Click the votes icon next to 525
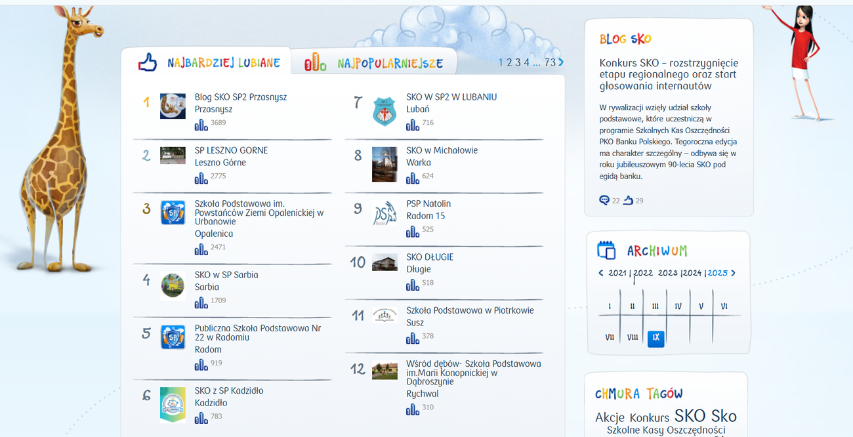 click(413, 231)
